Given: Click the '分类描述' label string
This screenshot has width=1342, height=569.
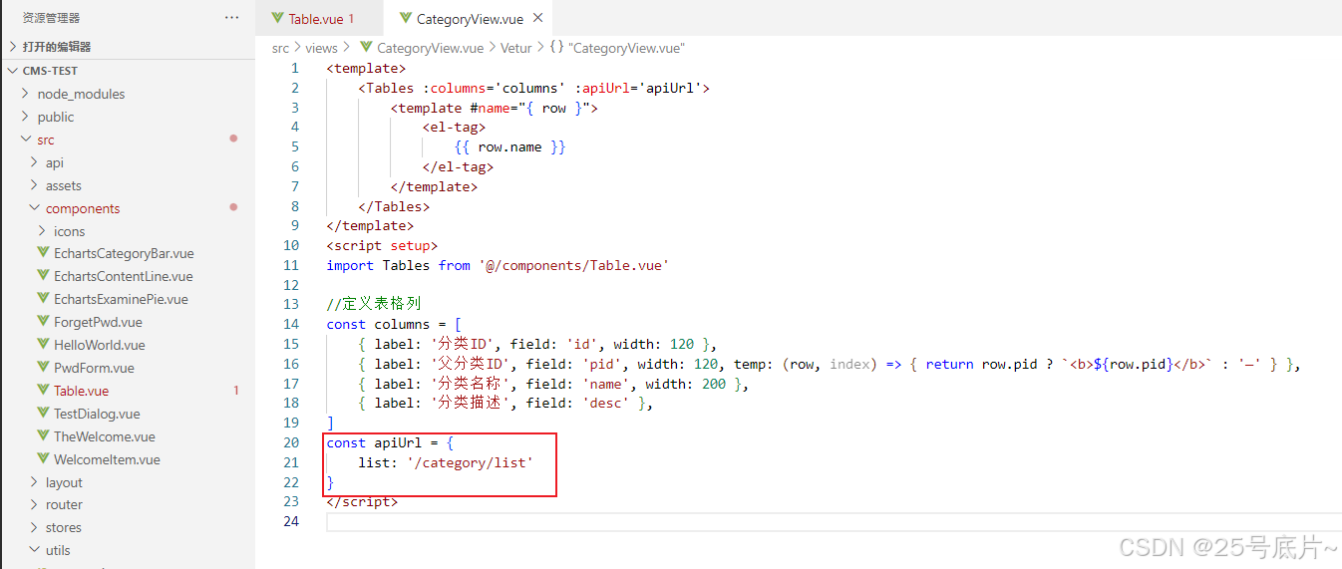Looking at the screenshot, I should (471, 403).
